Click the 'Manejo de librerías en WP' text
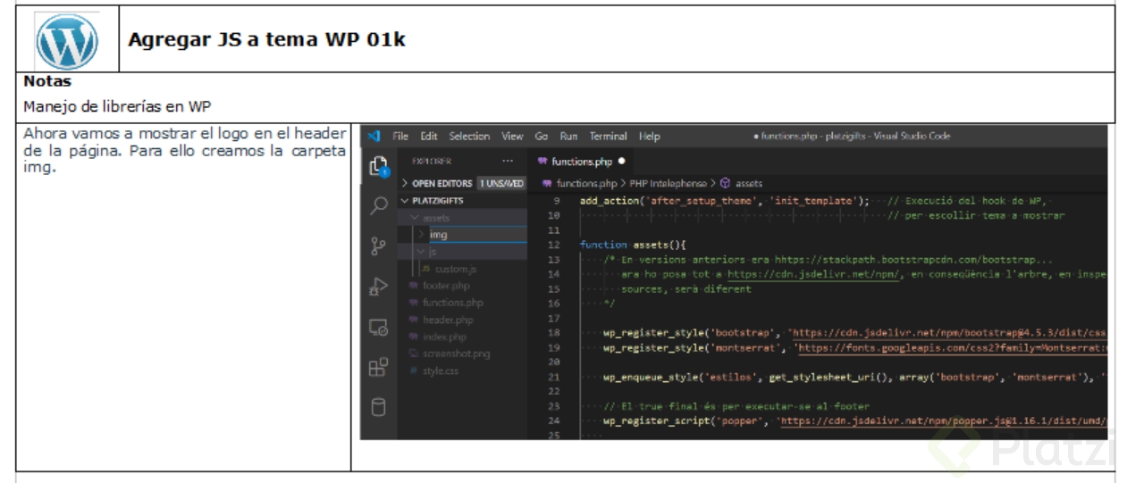1127x483 pixels. point(117,106)
